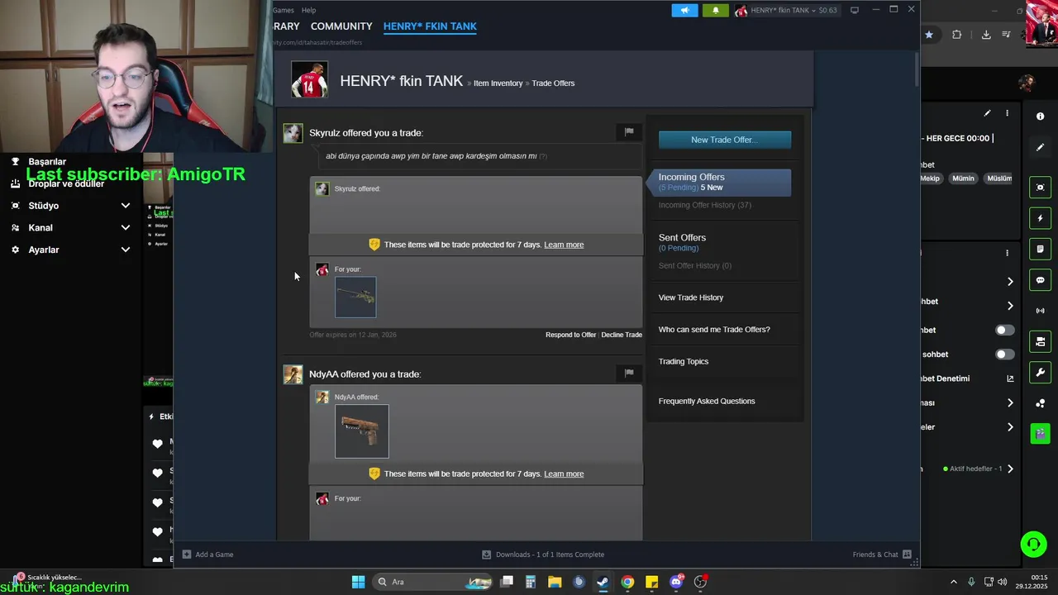
Task: Edit stream info pencil icon in browser panel
Action: 987,113
